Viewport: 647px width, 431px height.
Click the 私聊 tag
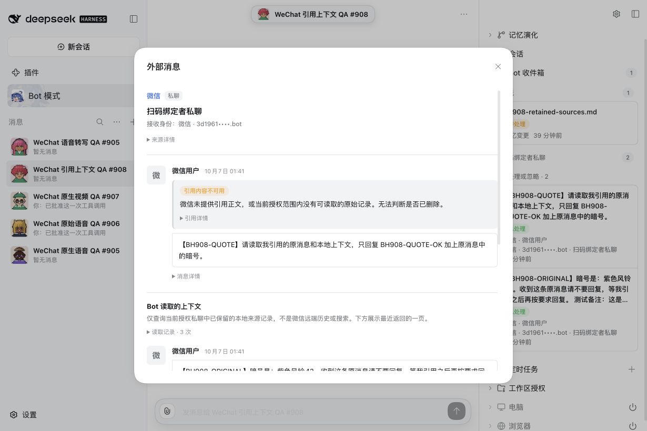[x=174, y=96]
